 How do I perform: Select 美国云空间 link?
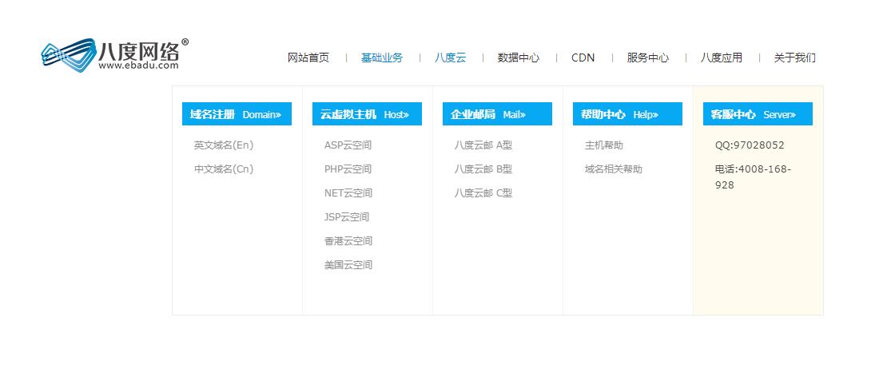click(x=348, y=264)
